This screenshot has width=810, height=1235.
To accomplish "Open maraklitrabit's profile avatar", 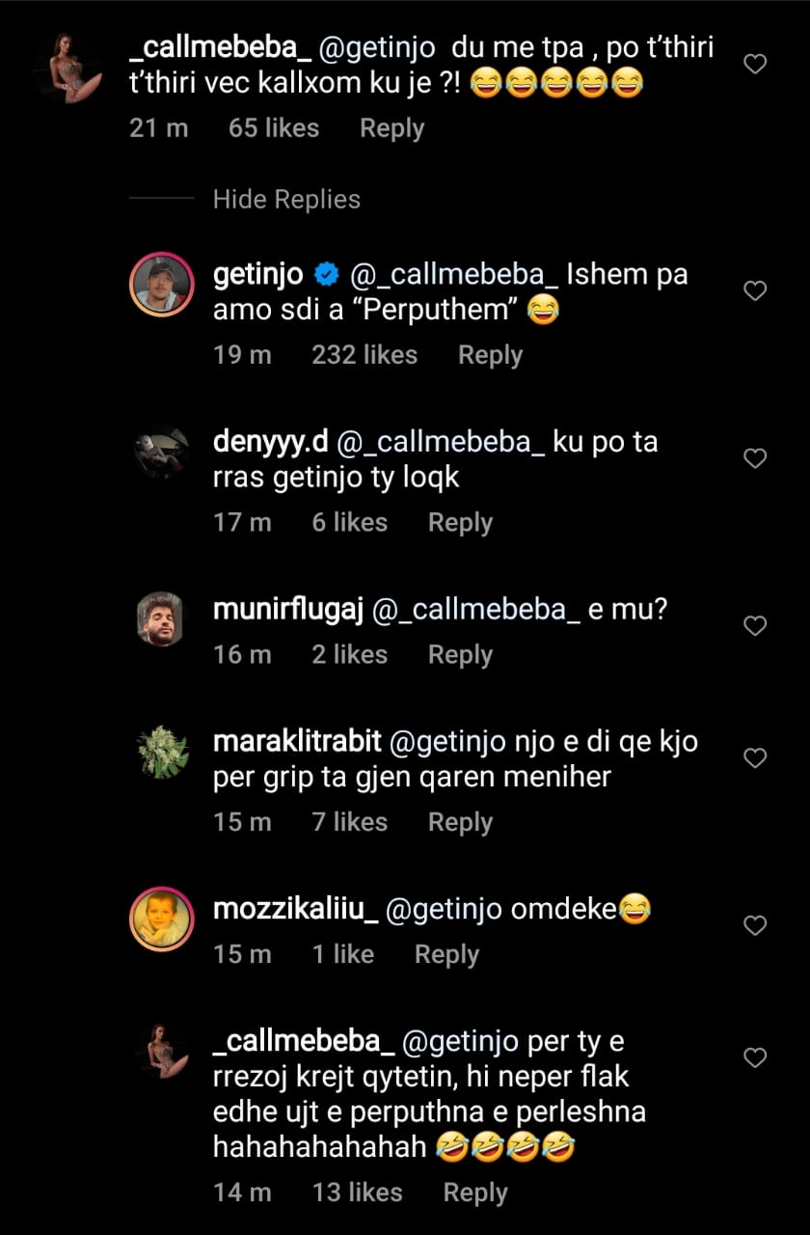I will [x=161, y=753].
